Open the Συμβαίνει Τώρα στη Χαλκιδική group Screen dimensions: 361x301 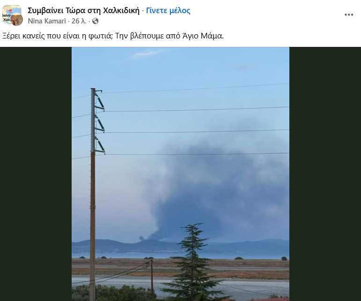coord(83,10)
